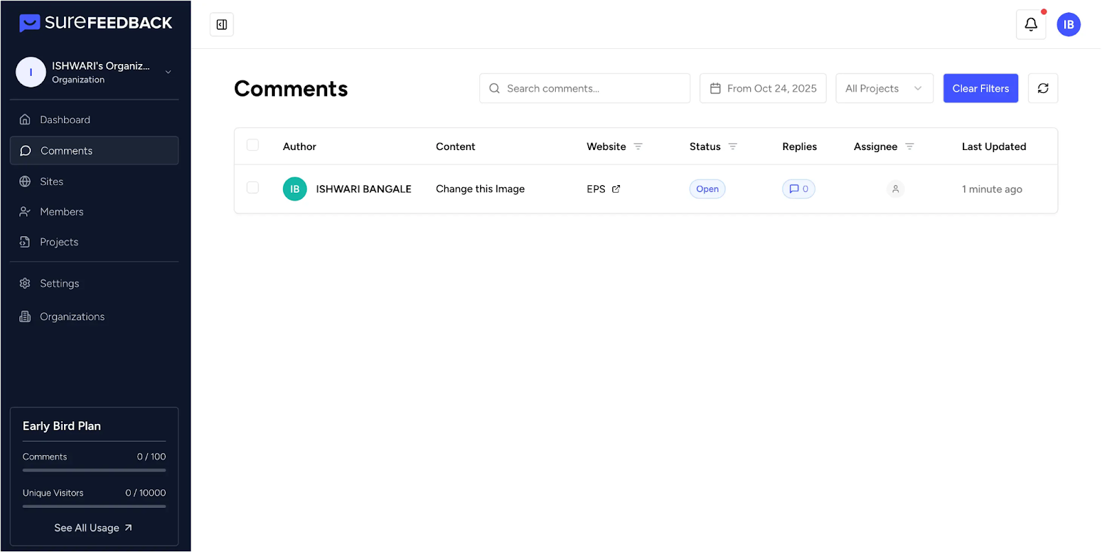Open the IB user profile avatar
This screenshot has height=552, width=1102.
pyautogui.click(x=1068, y=25)
